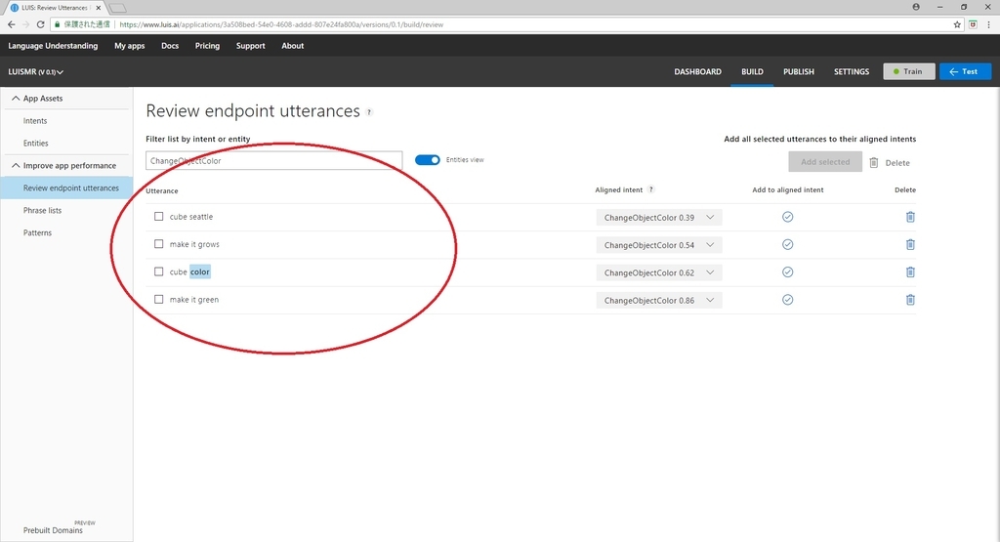Image resolution: width=1000 pixels, height=542 pixels.
Task: Delete the 'make it grows' utterance trash icon
Action: [x=910, y=244]
